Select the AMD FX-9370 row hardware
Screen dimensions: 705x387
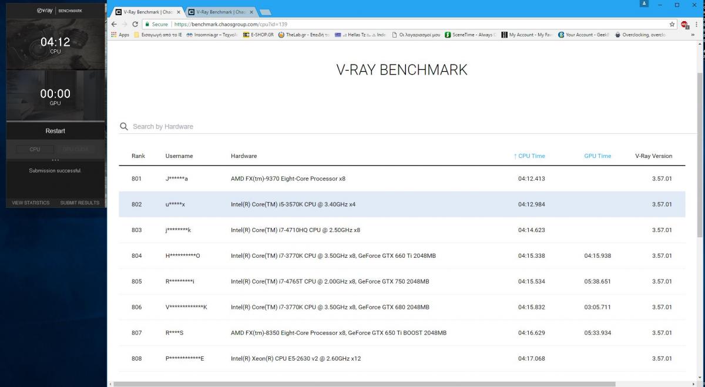pos(288,179)
